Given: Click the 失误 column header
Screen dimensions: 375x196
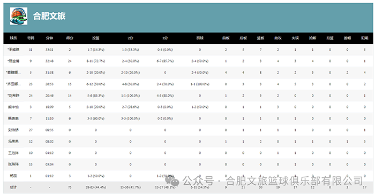Looking at the screenshot, I should [x=295, y=38].
